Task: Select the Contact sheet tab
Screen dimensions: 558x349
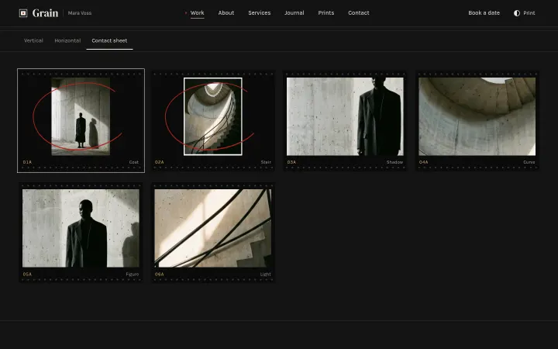Action: click(109, 40)
